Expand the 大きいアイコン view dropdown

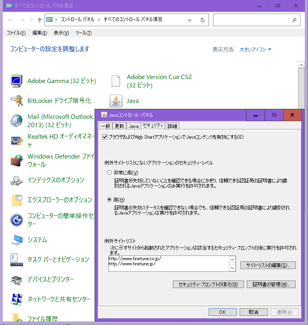(x=256, y=50)
